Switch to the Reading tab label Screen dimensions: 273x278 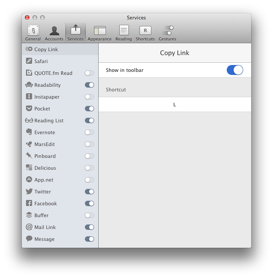pos(123,39)
